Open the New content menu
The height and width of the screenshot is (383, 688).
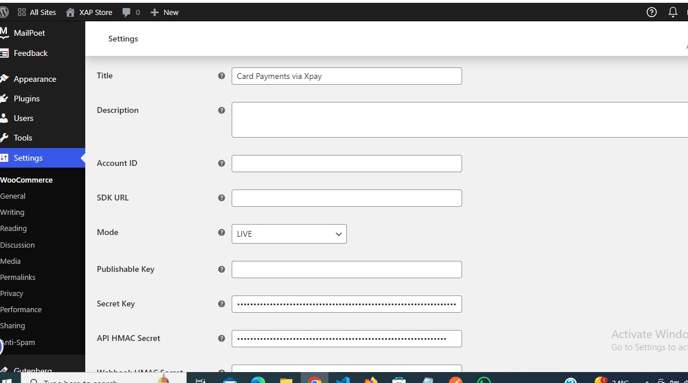(x=165, y=12)
